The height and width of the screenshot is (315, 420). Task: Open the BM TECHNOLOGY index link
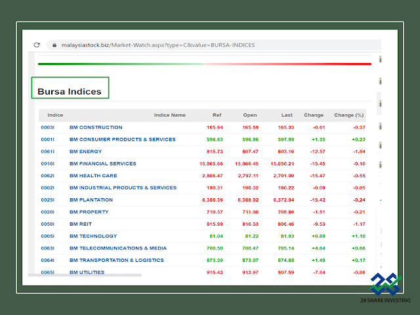[x=93, y=236]
